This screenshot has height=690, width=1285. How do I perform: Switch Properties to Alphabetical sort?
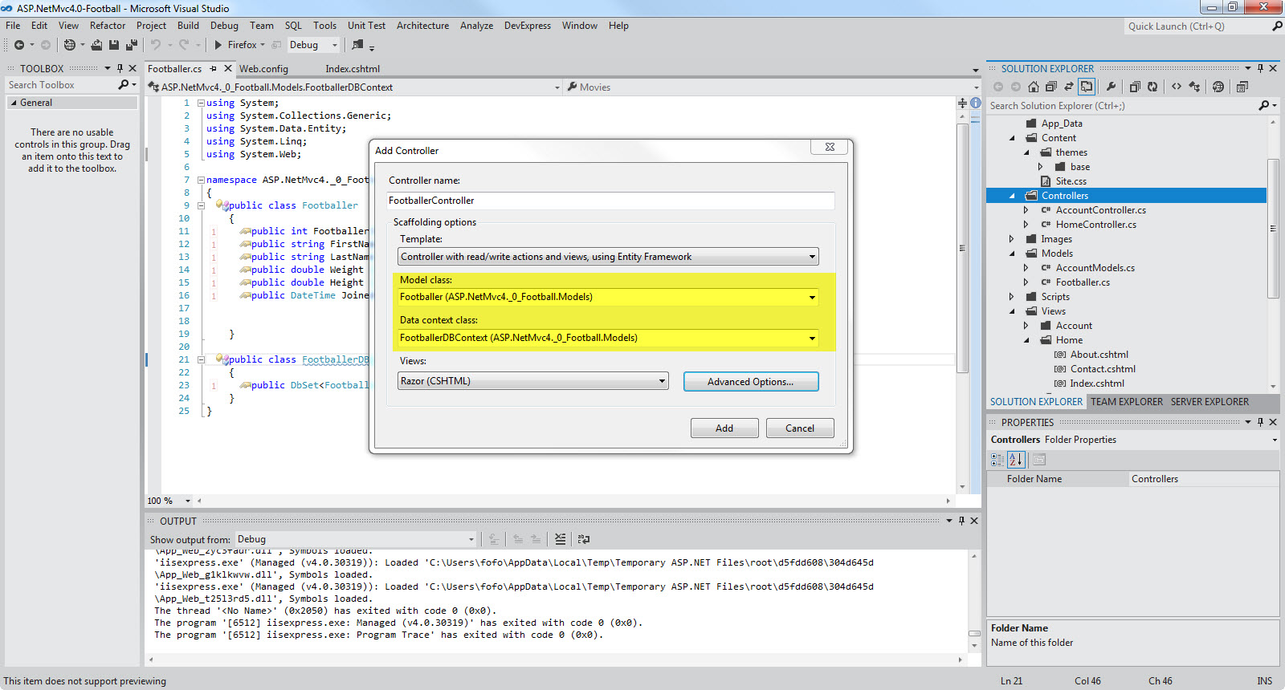tap(1016, 460)
